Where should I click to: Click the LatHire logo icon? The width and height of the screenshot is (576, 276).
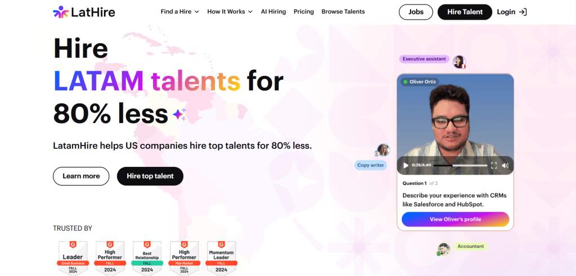click(x=60, y=12)
